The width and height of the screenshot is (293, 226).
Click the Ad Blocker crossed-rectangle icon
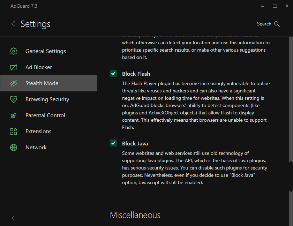pyautogui.click(x=14, y=67)
